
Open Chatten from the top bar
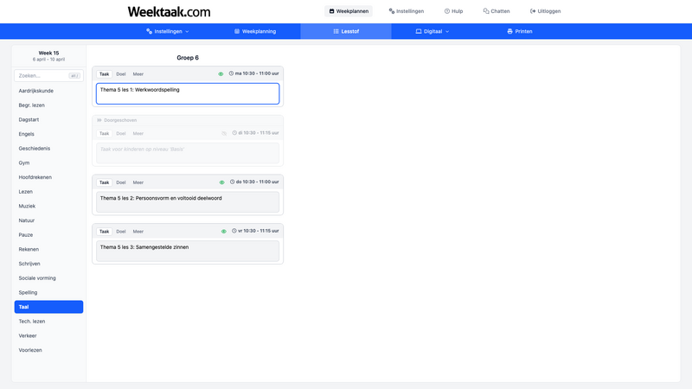coord(496,11)
